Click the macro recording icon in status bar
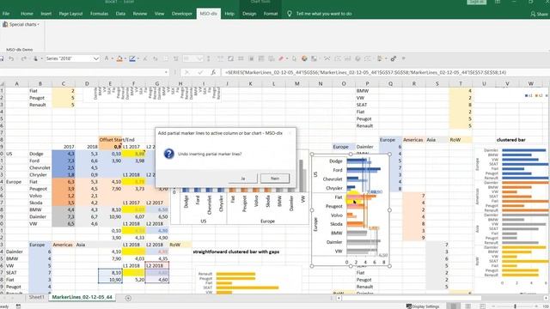This screenshot has width=550, height=309. pos(18,306)
